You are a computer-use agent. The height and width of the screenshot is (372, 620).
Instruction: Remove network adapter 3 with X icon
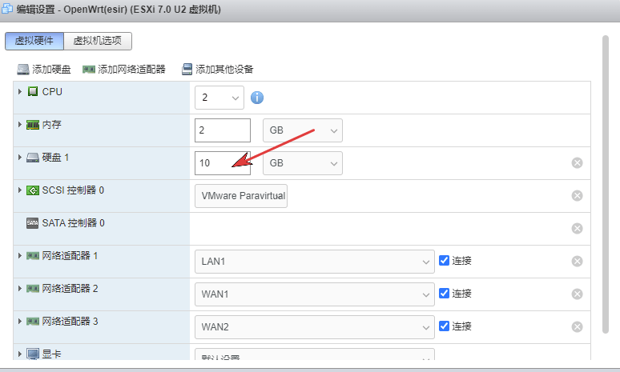tap(577, 326)
